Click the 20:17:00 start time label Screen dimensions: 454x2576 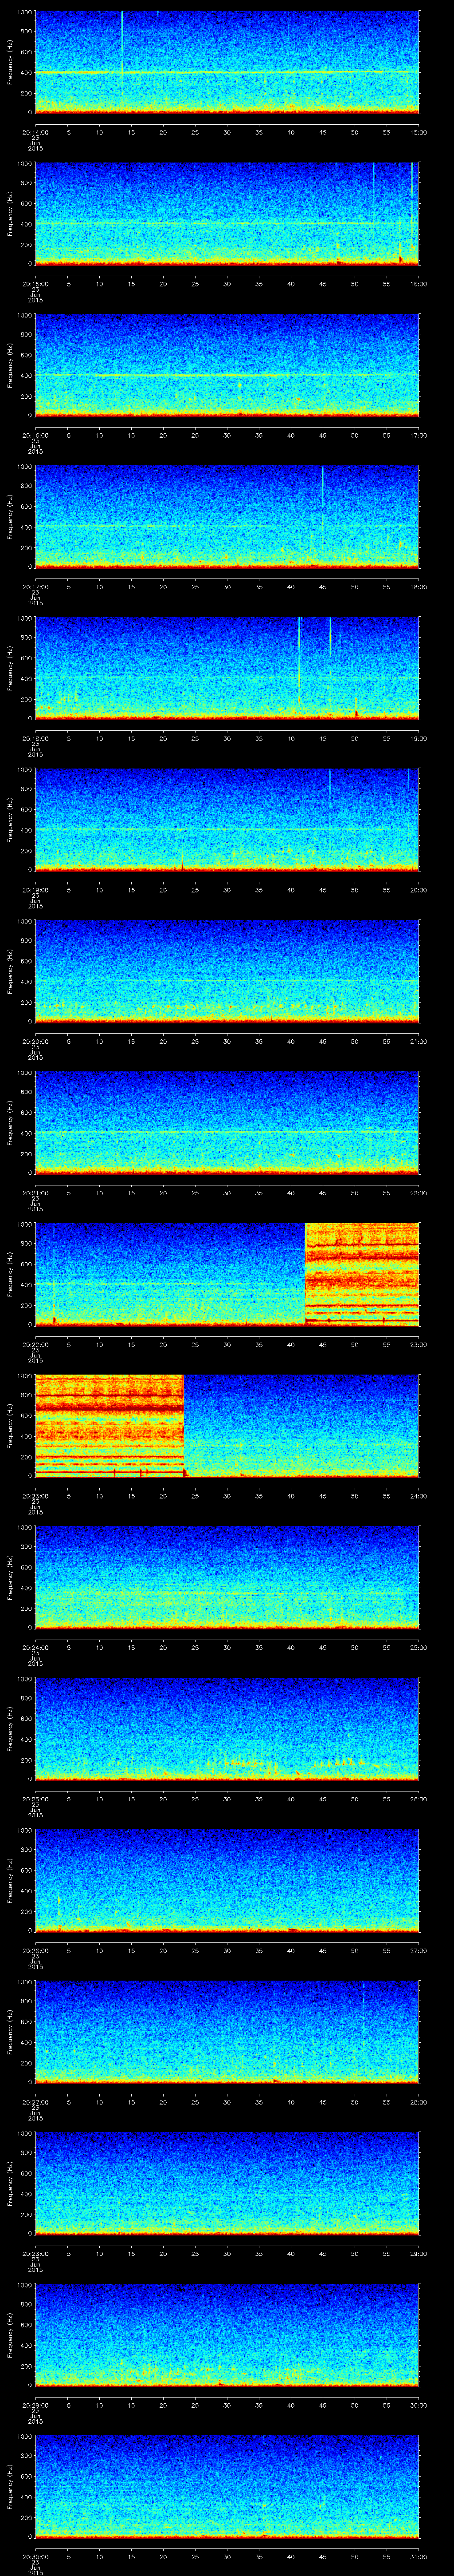point(36,586)
